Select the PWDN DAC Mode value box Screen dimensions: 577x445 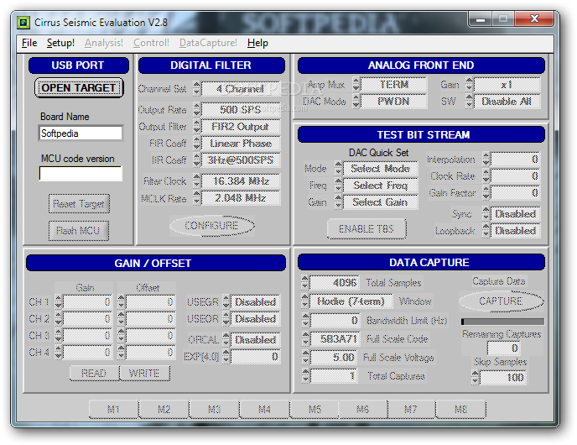coord(393,101)
